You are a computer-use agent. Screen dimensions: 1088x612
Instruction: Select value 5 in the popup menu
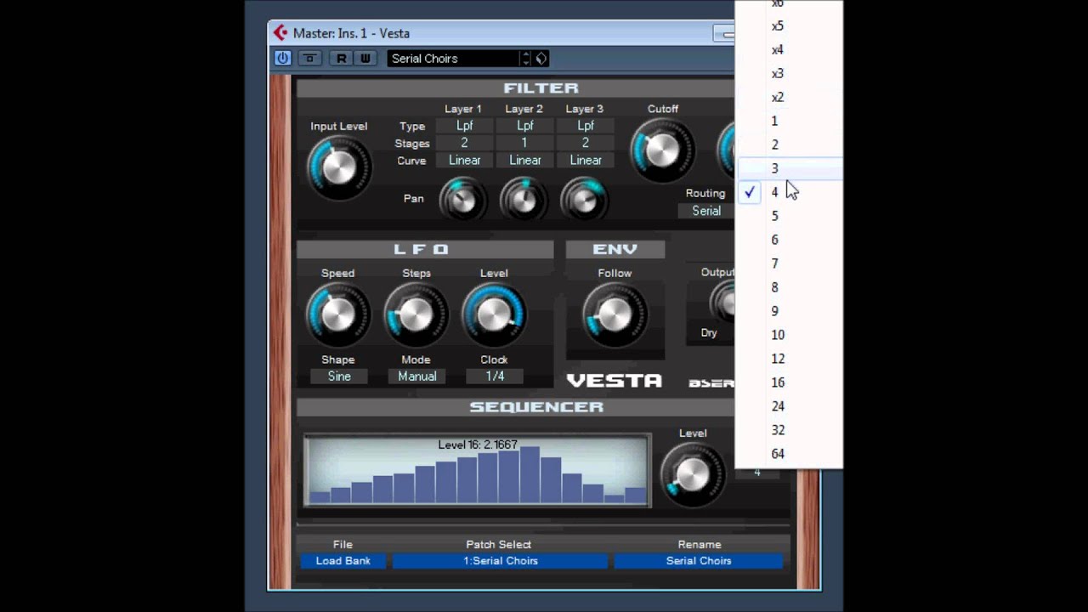click(x=789, y=216)
